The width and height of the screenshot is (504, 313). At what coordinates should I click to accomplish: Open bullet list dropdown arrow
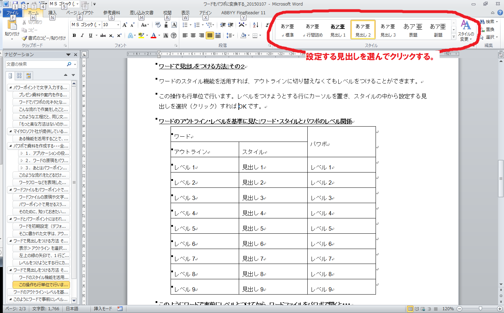click(190, 25)
